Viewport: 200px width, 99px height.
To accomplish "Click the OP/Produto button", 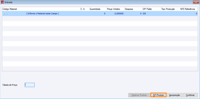I will point(158,95).
